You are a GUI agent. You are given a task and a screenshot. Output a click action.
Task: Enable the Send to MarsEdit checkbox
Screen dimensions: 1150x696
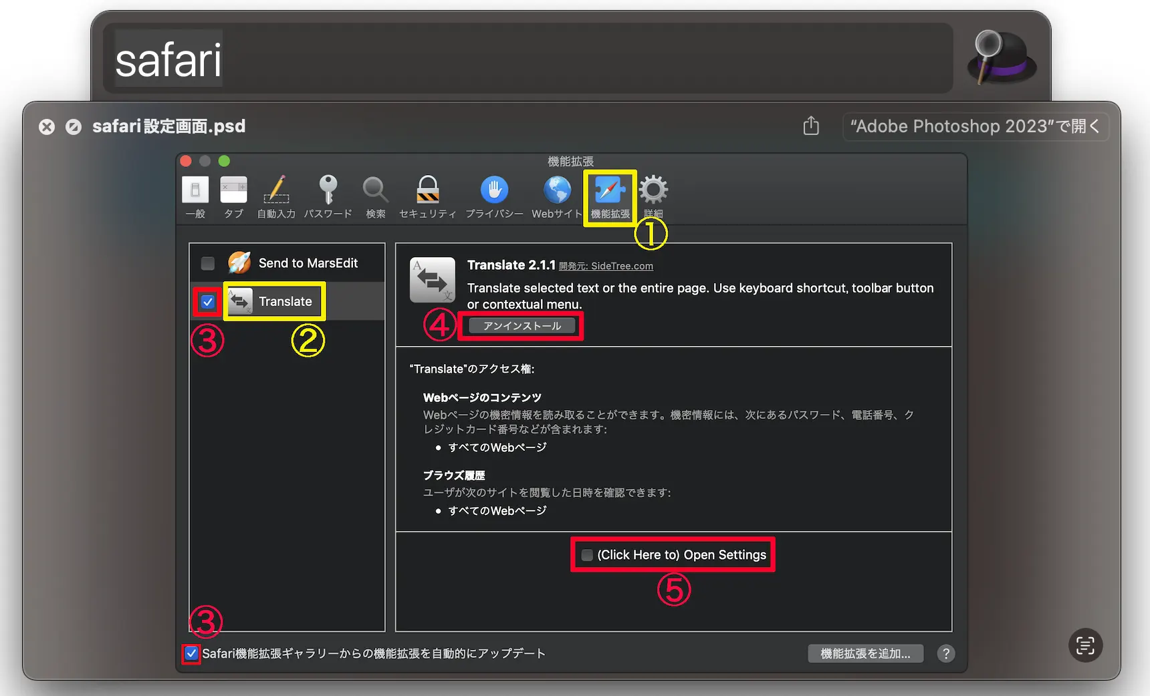tap(208, 263)
